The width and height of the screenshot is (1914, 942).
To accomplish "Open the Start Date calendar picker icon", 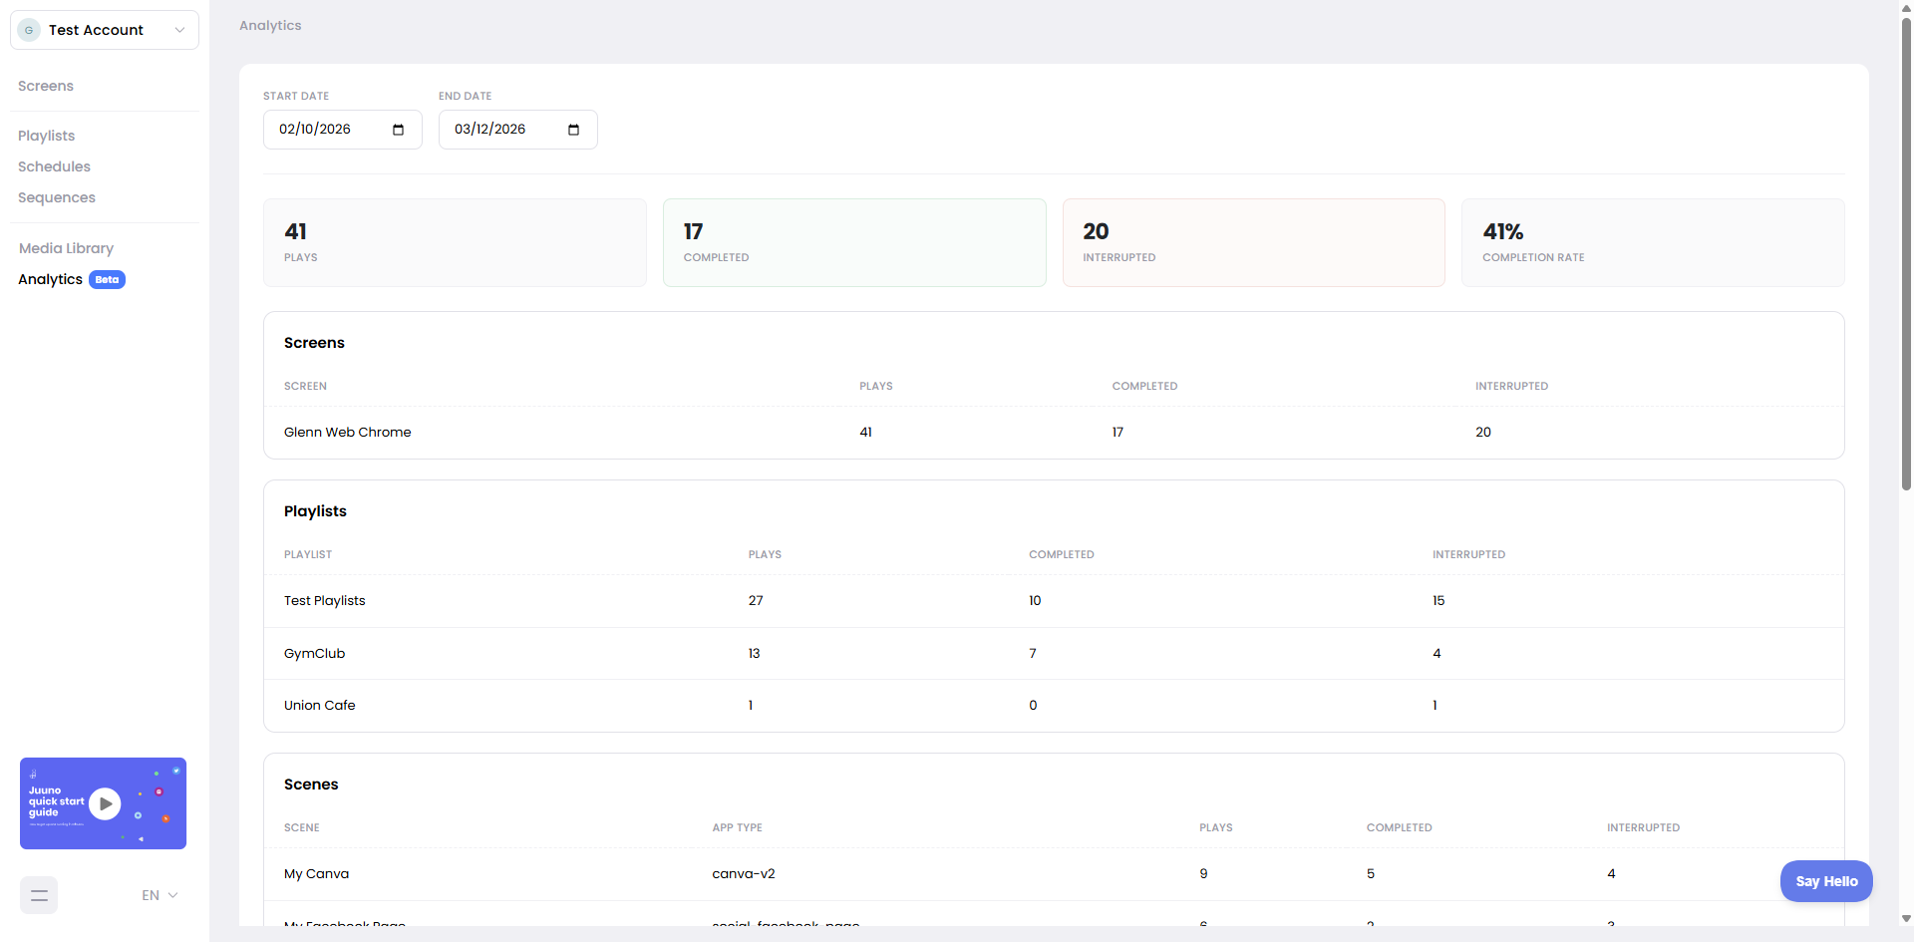I will (x=398, y=130).
